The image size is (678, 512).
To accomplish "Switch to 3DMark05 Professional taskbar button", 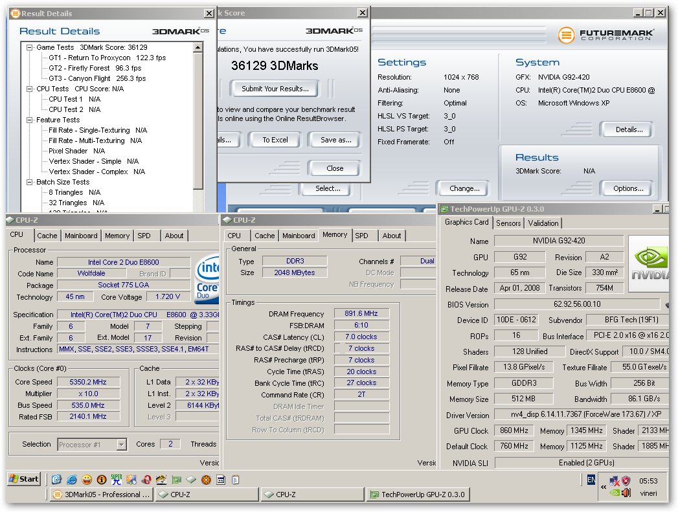I will click(101, 495).
